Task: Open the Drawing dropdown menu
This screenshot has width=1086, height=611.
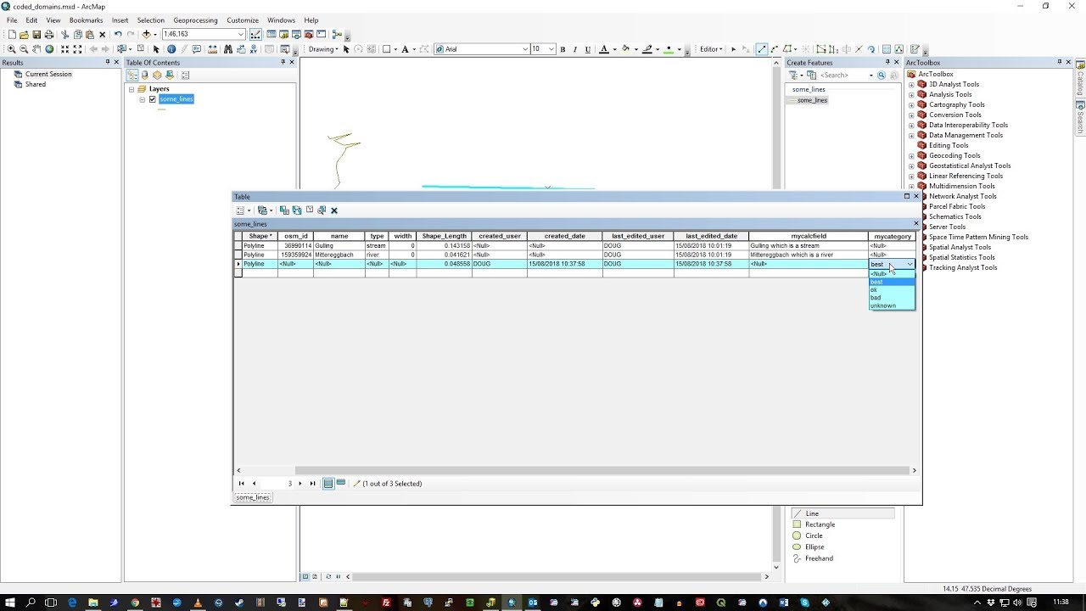Action: [x=323, y=49]
